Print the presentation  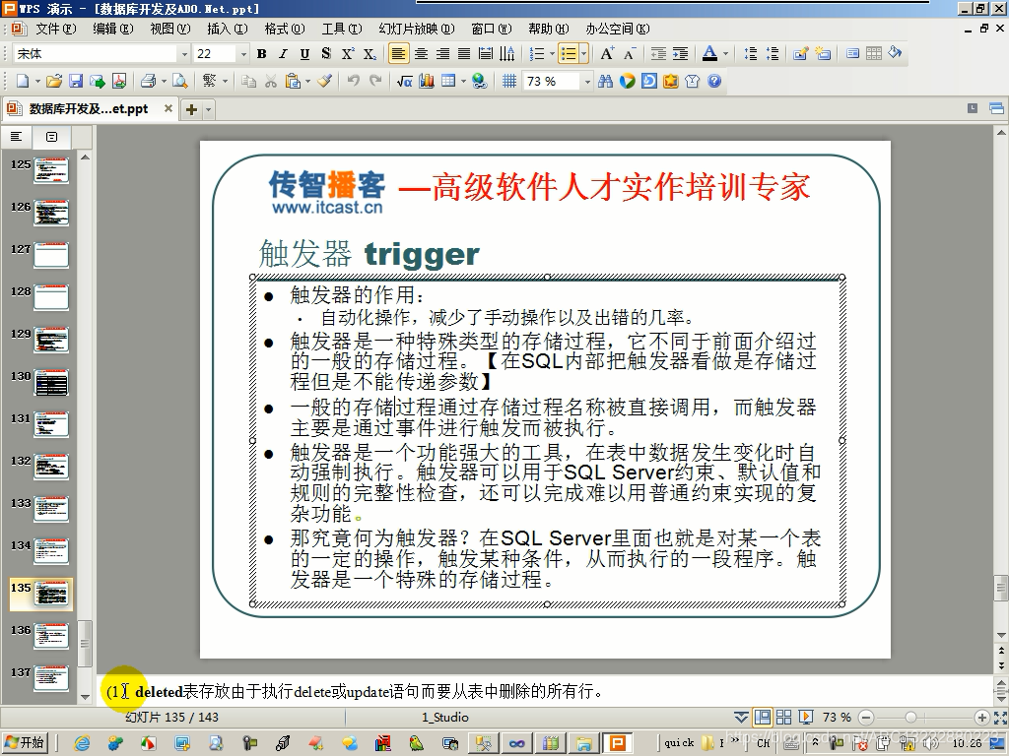click(x=149, y=81)
